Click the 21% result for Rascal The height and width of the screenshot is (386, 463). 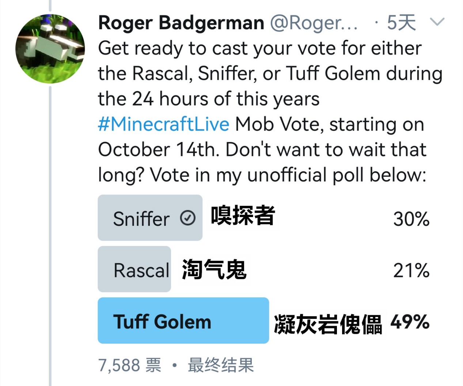411,271
